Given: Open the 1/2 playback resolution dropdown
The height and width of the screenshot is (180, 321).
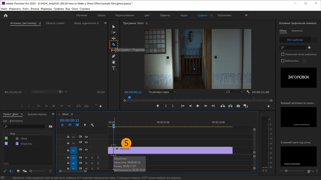Looking at the screenshot, I should click(234, 92).
